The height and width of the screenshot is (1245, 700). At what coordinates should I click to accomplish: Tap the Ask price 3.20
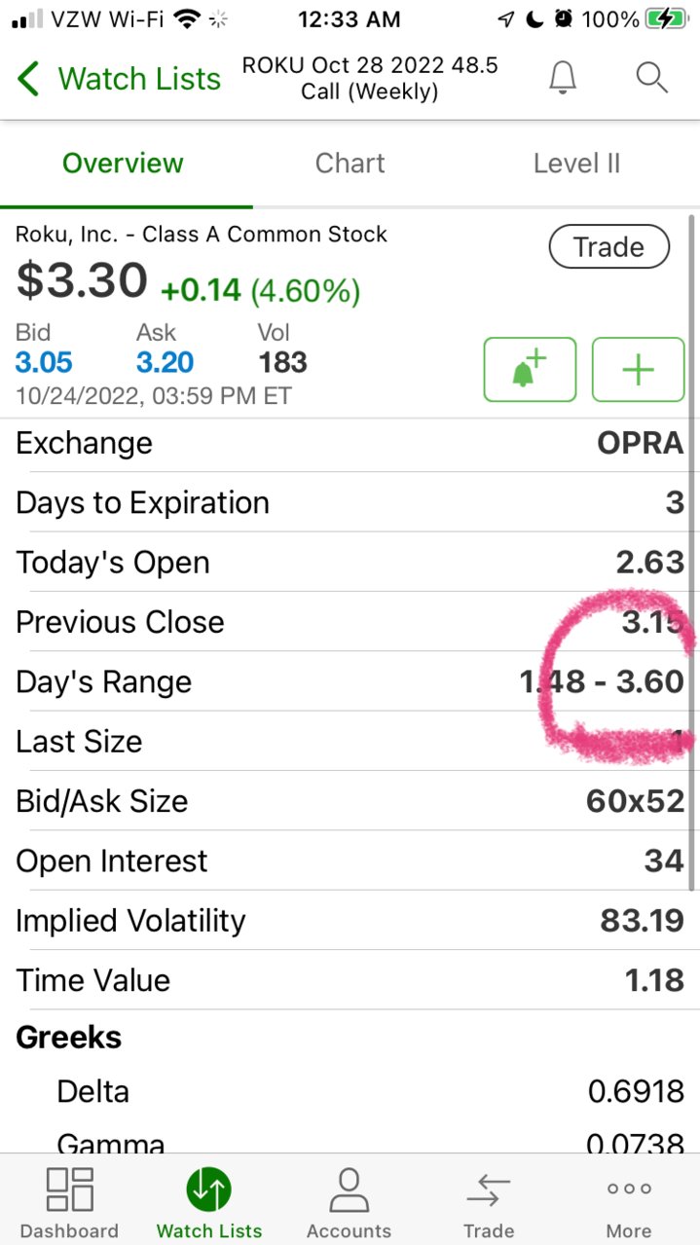click(165, 363)
